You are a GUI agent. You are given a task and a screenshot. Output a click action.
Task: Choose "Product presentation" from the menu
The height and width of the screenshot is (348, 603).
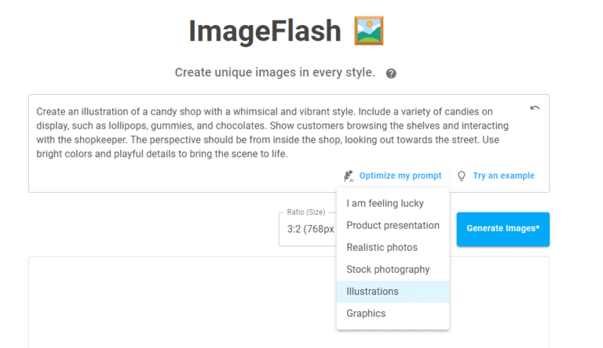tap(393, 226)
